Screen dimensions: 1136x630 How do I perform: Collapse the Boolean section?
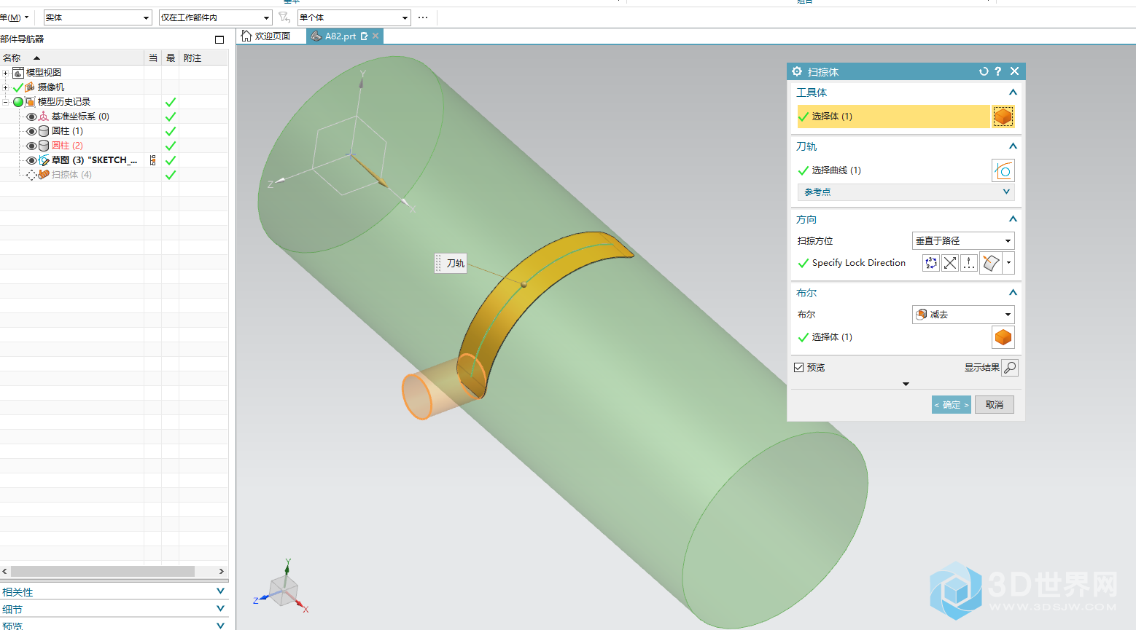coord(1013,293)
